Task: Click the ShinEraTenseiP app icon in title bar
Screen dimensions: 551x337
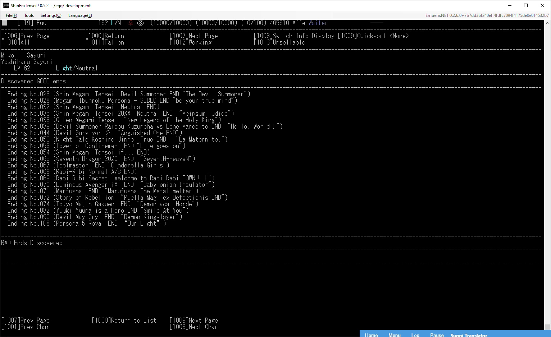Action: [6, 5]
